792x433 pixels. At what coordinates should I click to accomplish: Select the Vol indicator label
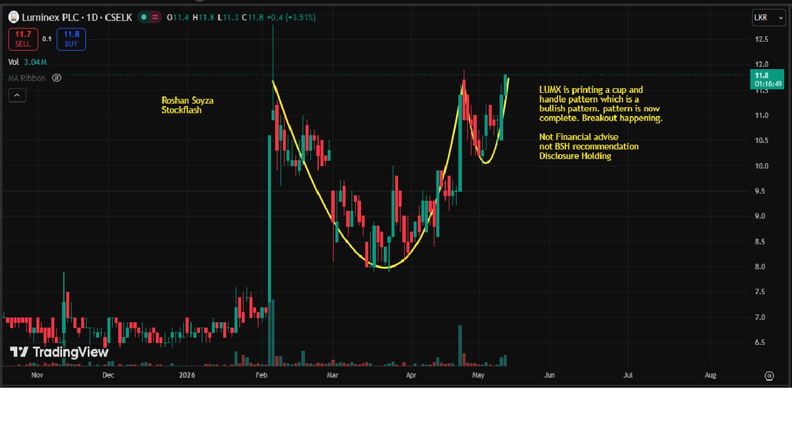[x=13, y=62]
